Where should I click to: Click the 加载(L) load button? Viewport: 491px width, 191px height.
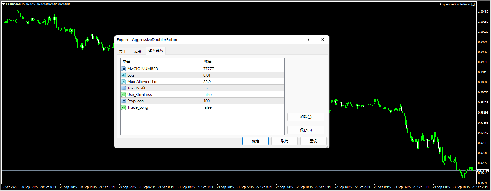pos(305,117)
